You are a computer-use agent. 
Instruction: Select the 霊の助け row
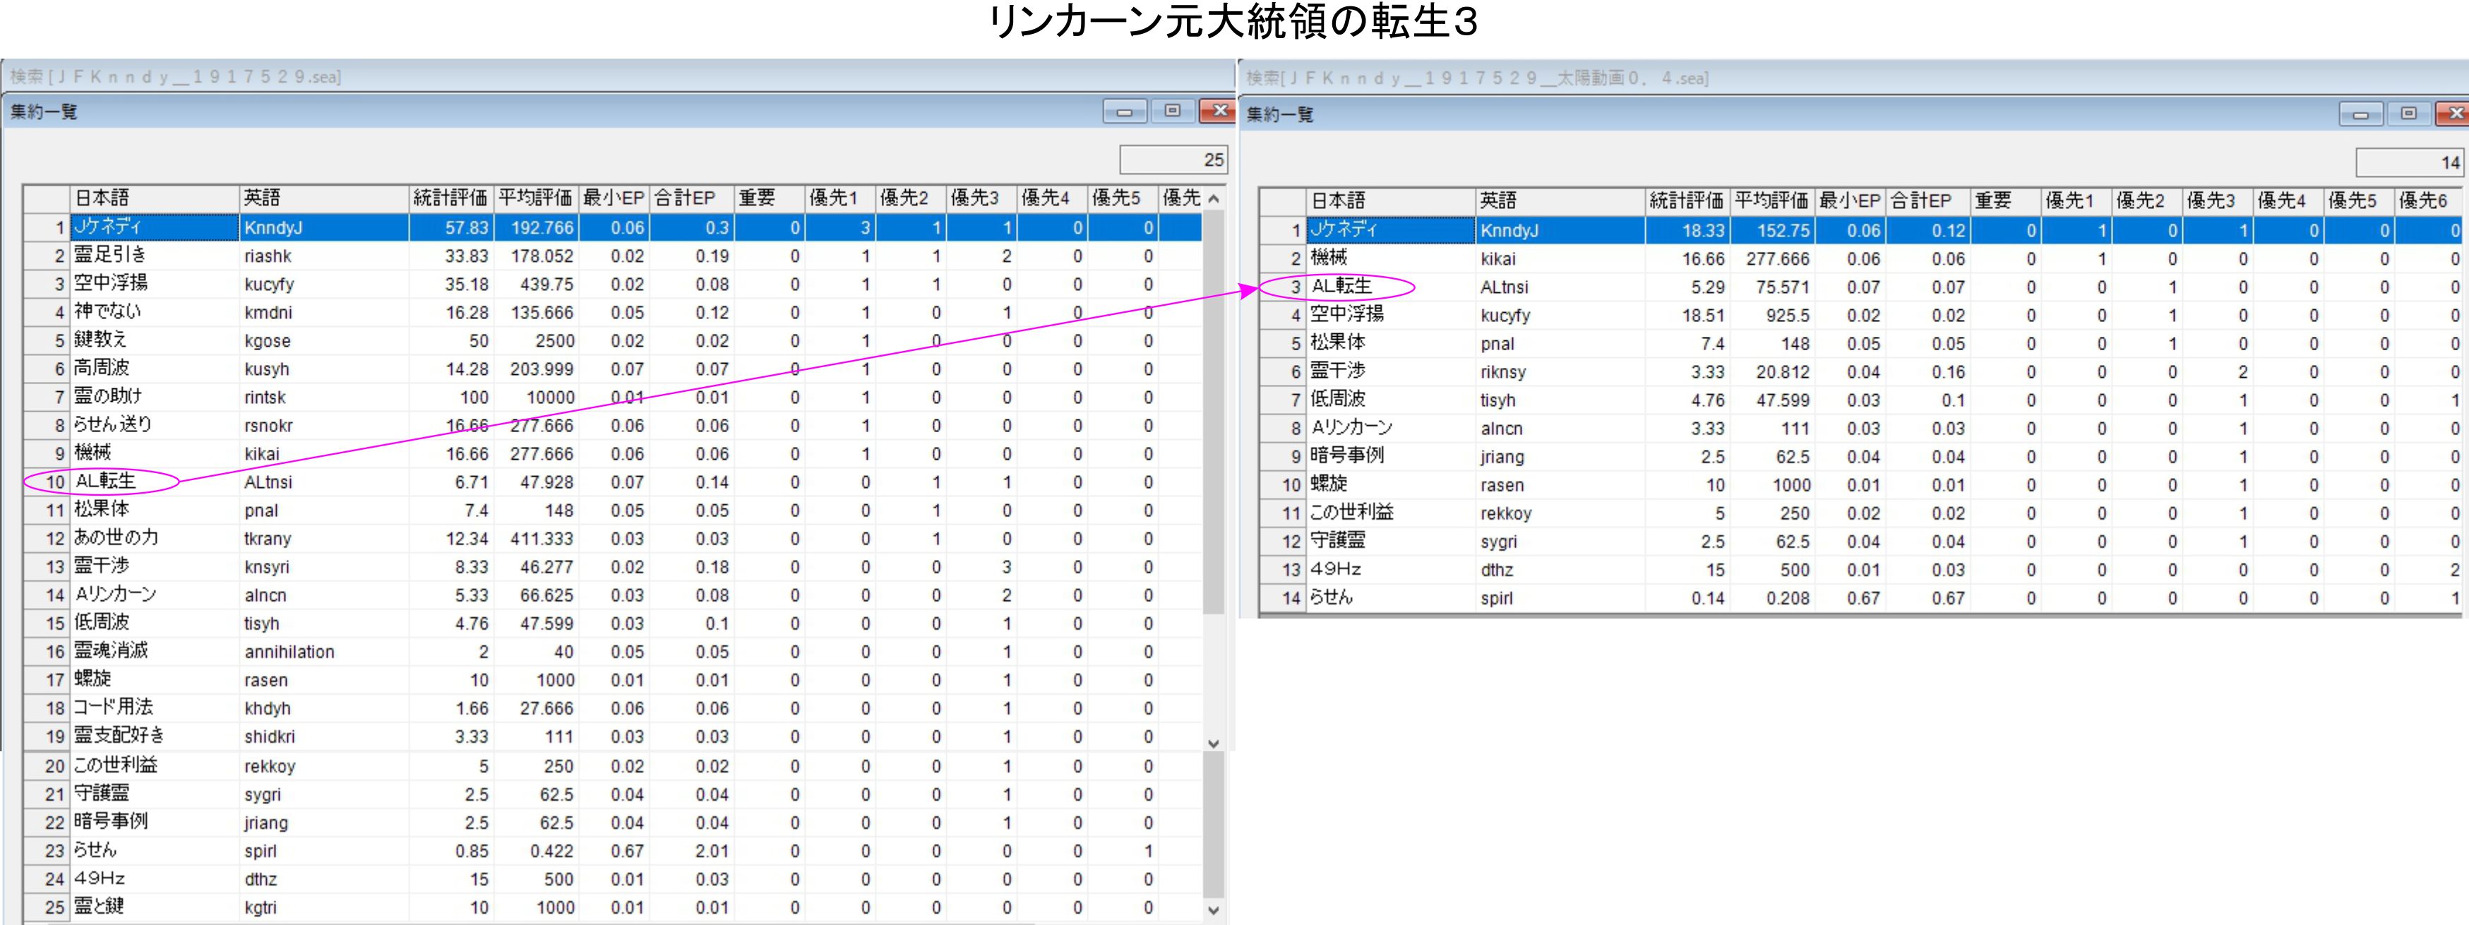click(x=612, y=397)
